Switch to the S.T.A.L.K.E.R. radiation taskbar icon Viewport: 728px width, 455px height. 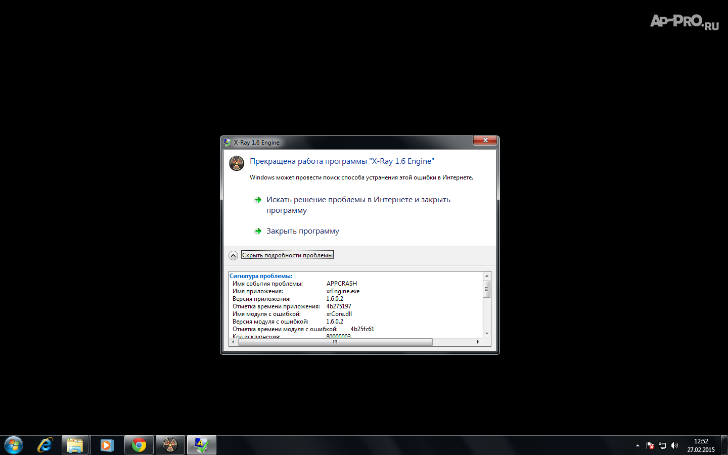click(170, 445)
